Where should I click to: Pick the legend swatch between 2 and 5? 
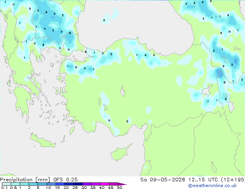34,184
